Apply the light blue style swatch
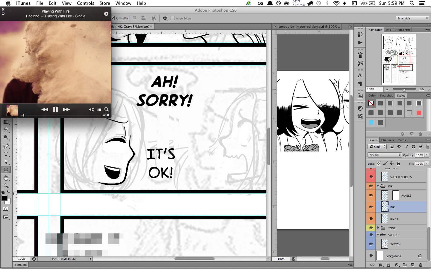 pyautogui.click(x=371, y=122)
